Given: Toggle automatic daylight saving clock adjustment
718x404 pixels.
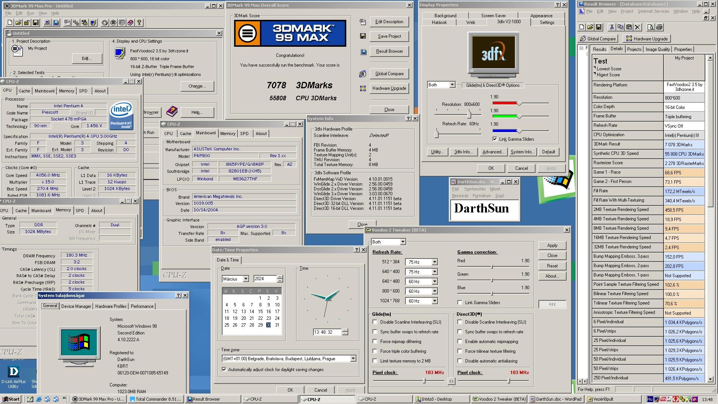Looking at the screenshot, I should (x=224, y=370).
